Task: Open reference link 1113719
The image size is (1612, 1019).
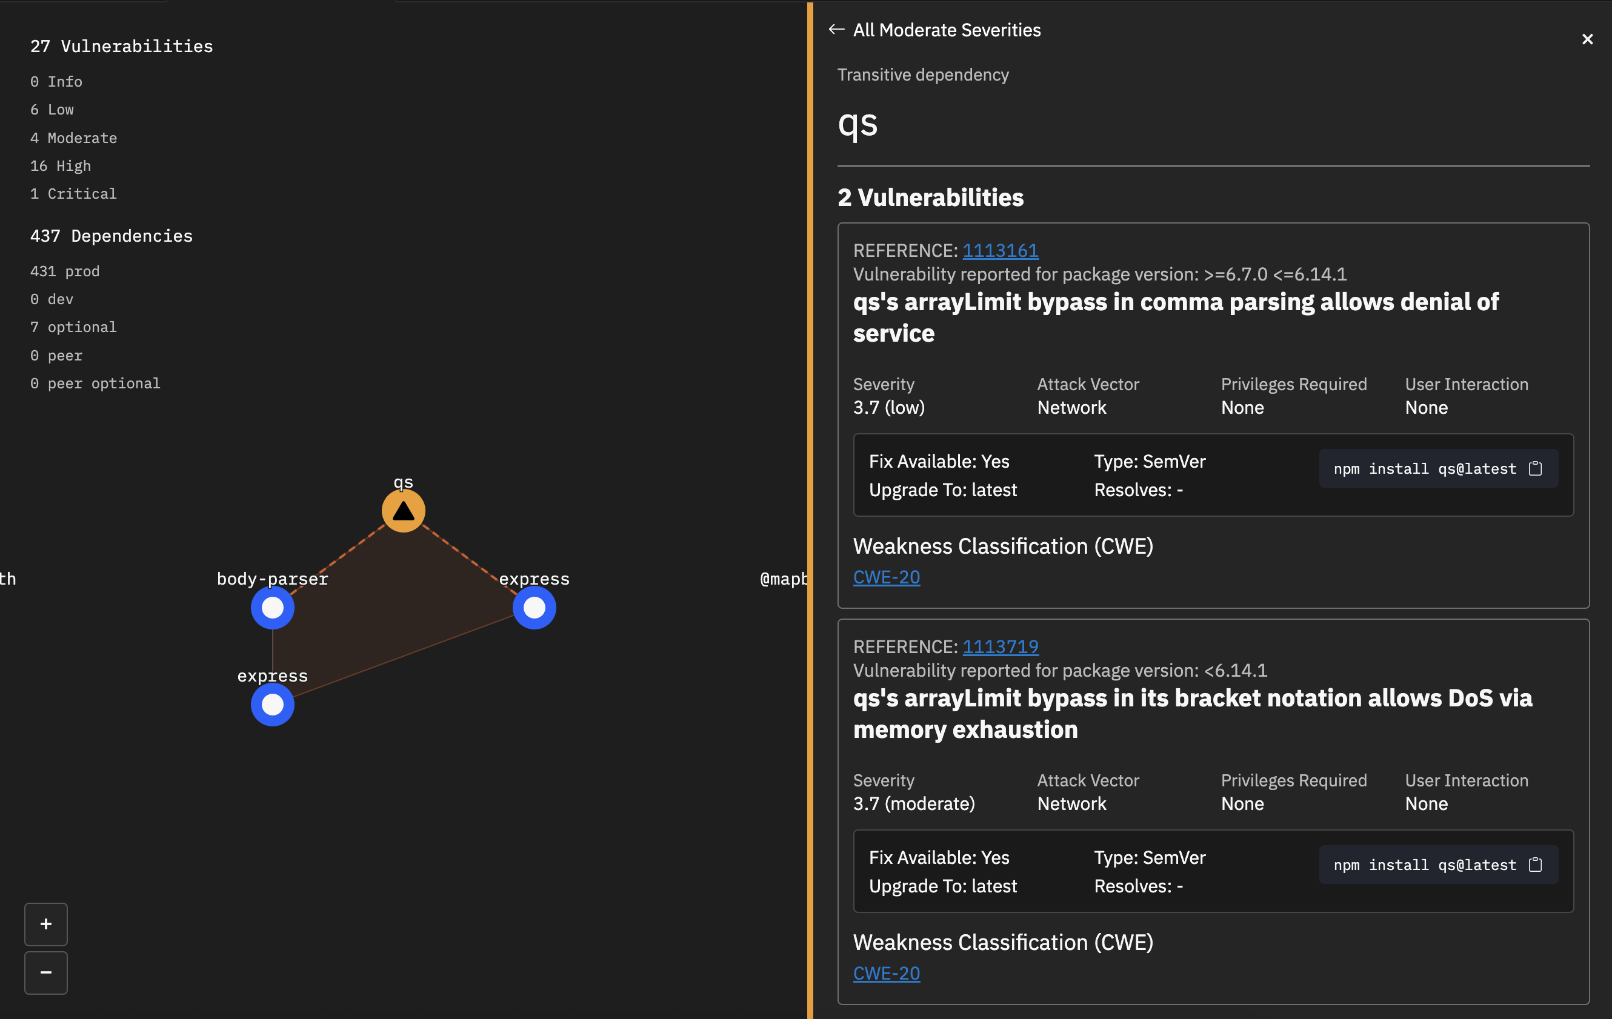Action: click(x=1000, y=646)
